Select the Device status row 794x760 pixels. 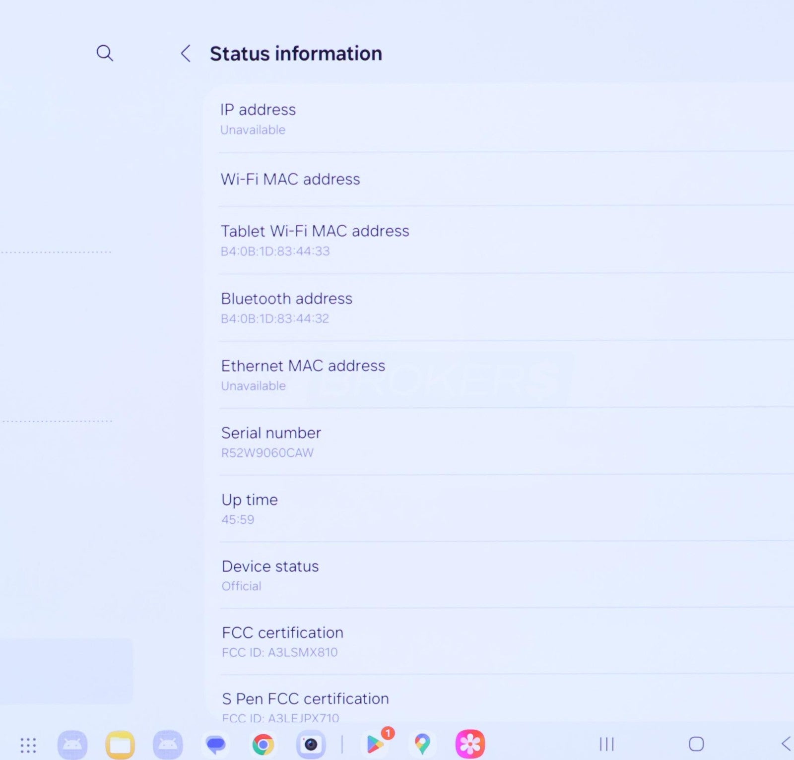(496, 575)
